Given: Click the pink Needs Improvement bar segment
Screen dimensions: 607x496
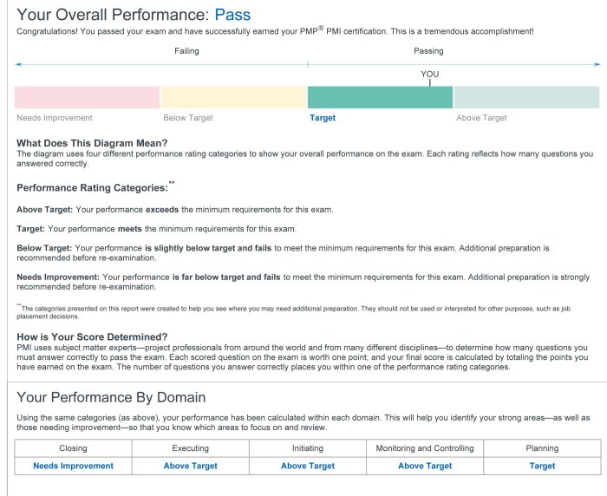Looking at the screenshot, I should (x=87, y=97).
